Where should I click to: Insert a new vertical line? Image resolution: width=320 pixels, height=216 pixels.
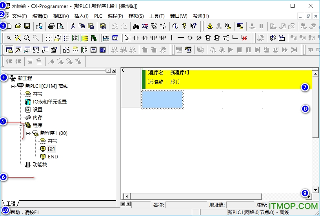click(x=172, y=38)
